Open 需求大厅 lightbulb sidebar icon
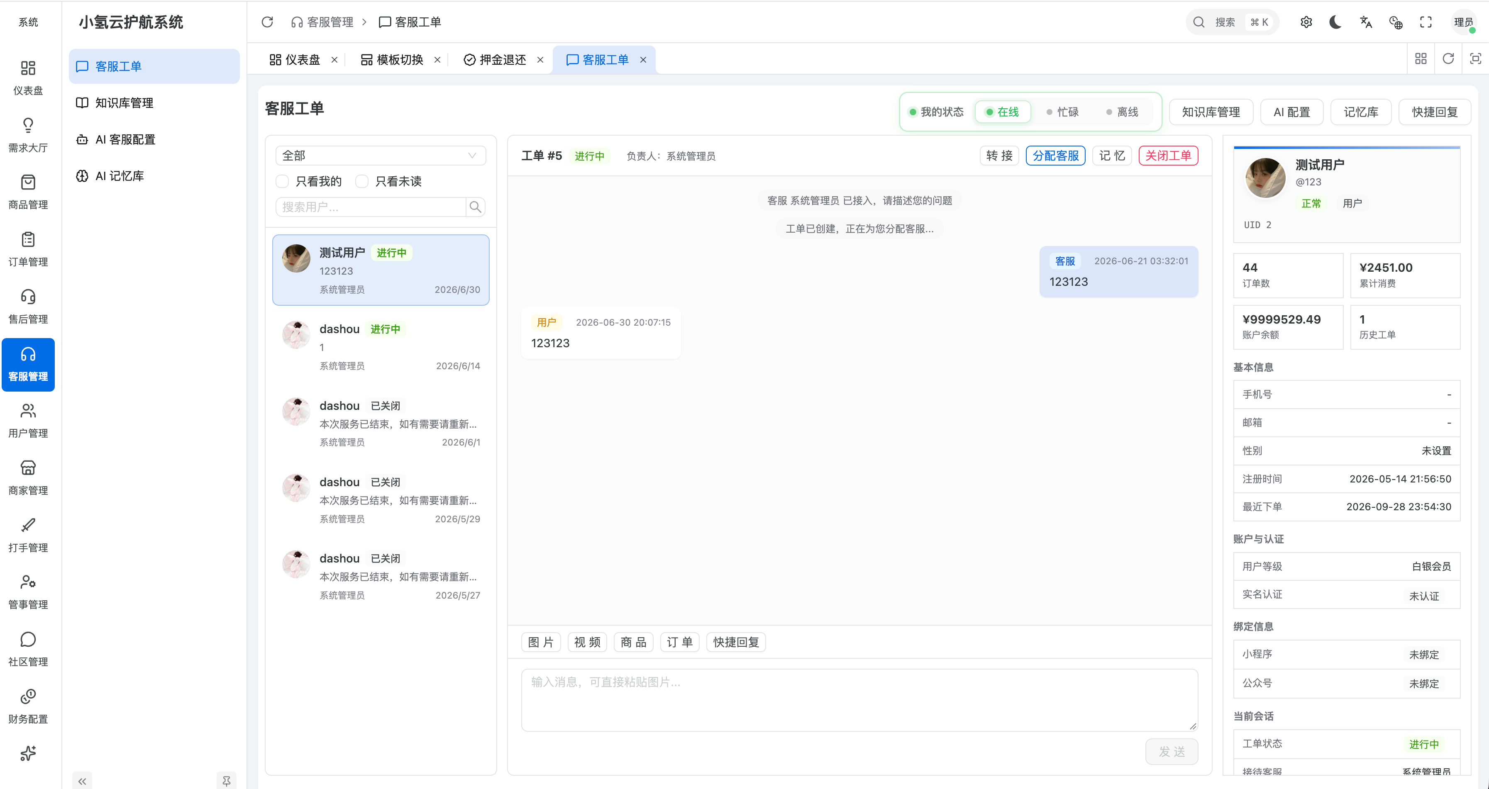 click(28, 134)
